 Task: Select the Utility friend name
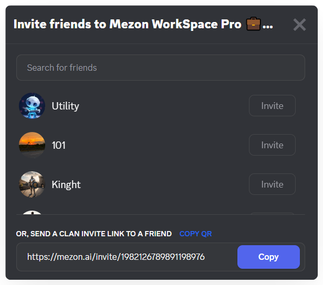coord(65,106)
